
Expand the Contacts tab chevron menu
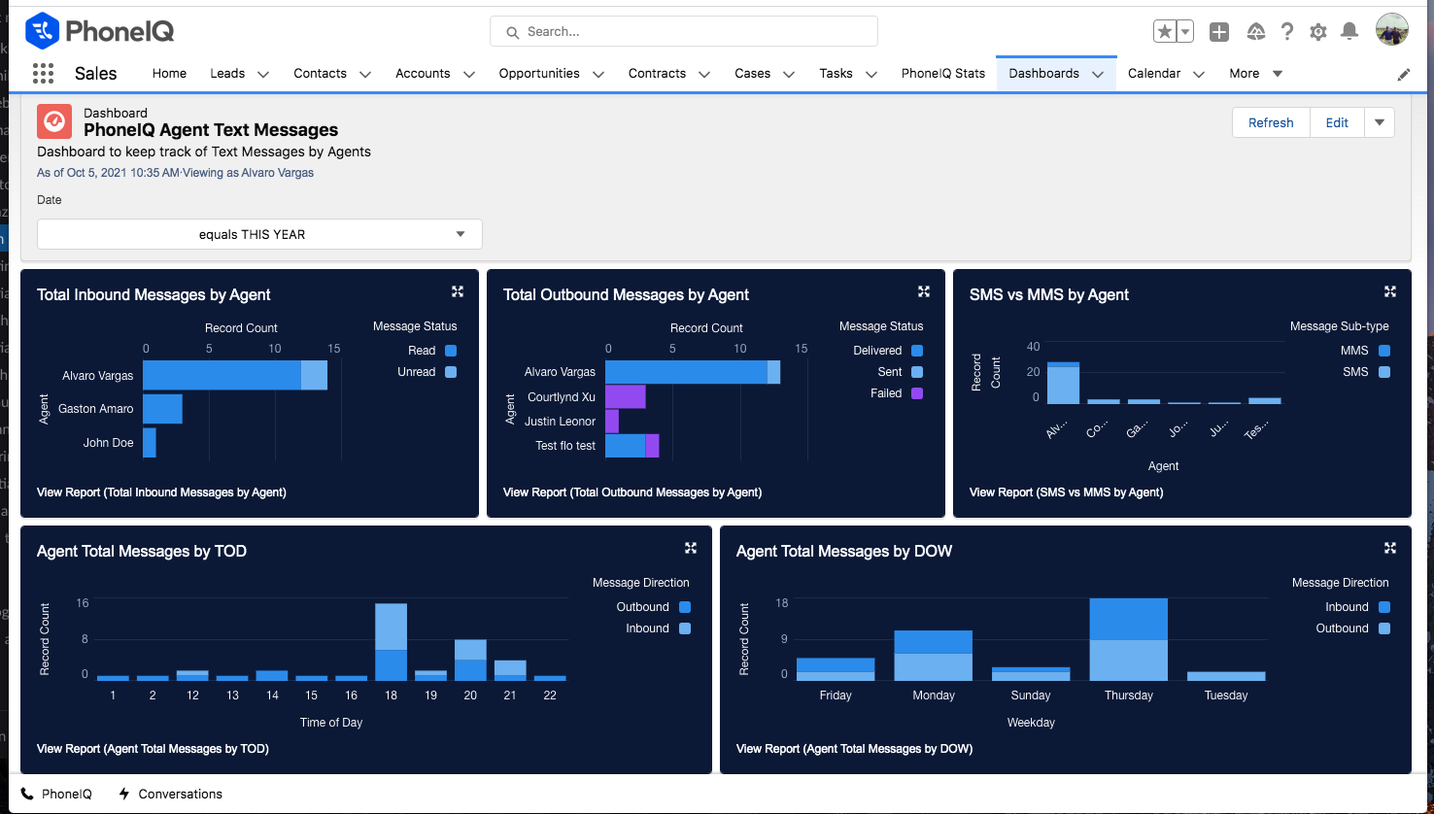tap(365, 74)
